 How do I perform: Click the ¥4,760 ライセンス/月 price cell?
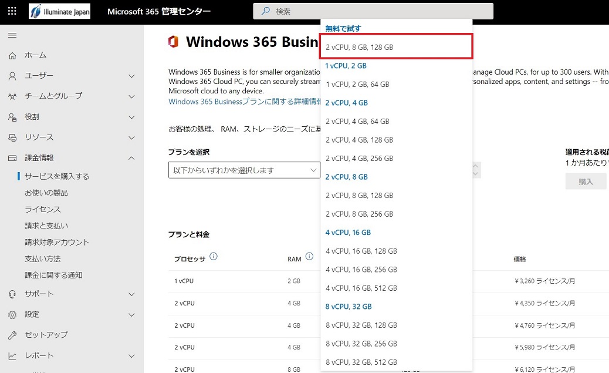[544, 325]
